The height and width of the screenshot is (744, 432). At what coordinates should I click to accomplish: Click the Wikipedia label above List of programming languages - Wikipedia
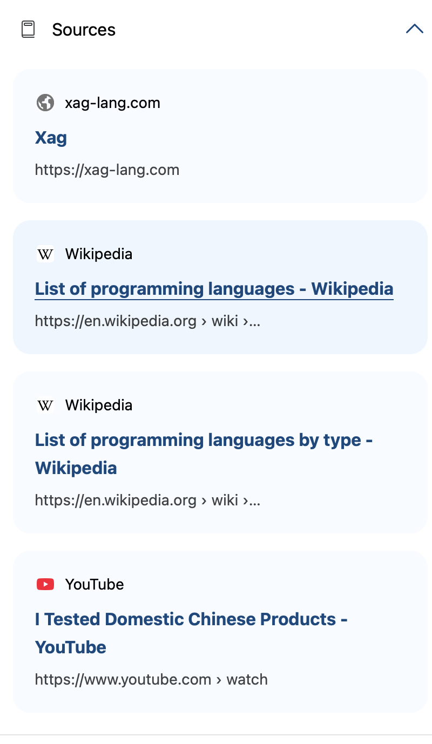coord(99,254)
